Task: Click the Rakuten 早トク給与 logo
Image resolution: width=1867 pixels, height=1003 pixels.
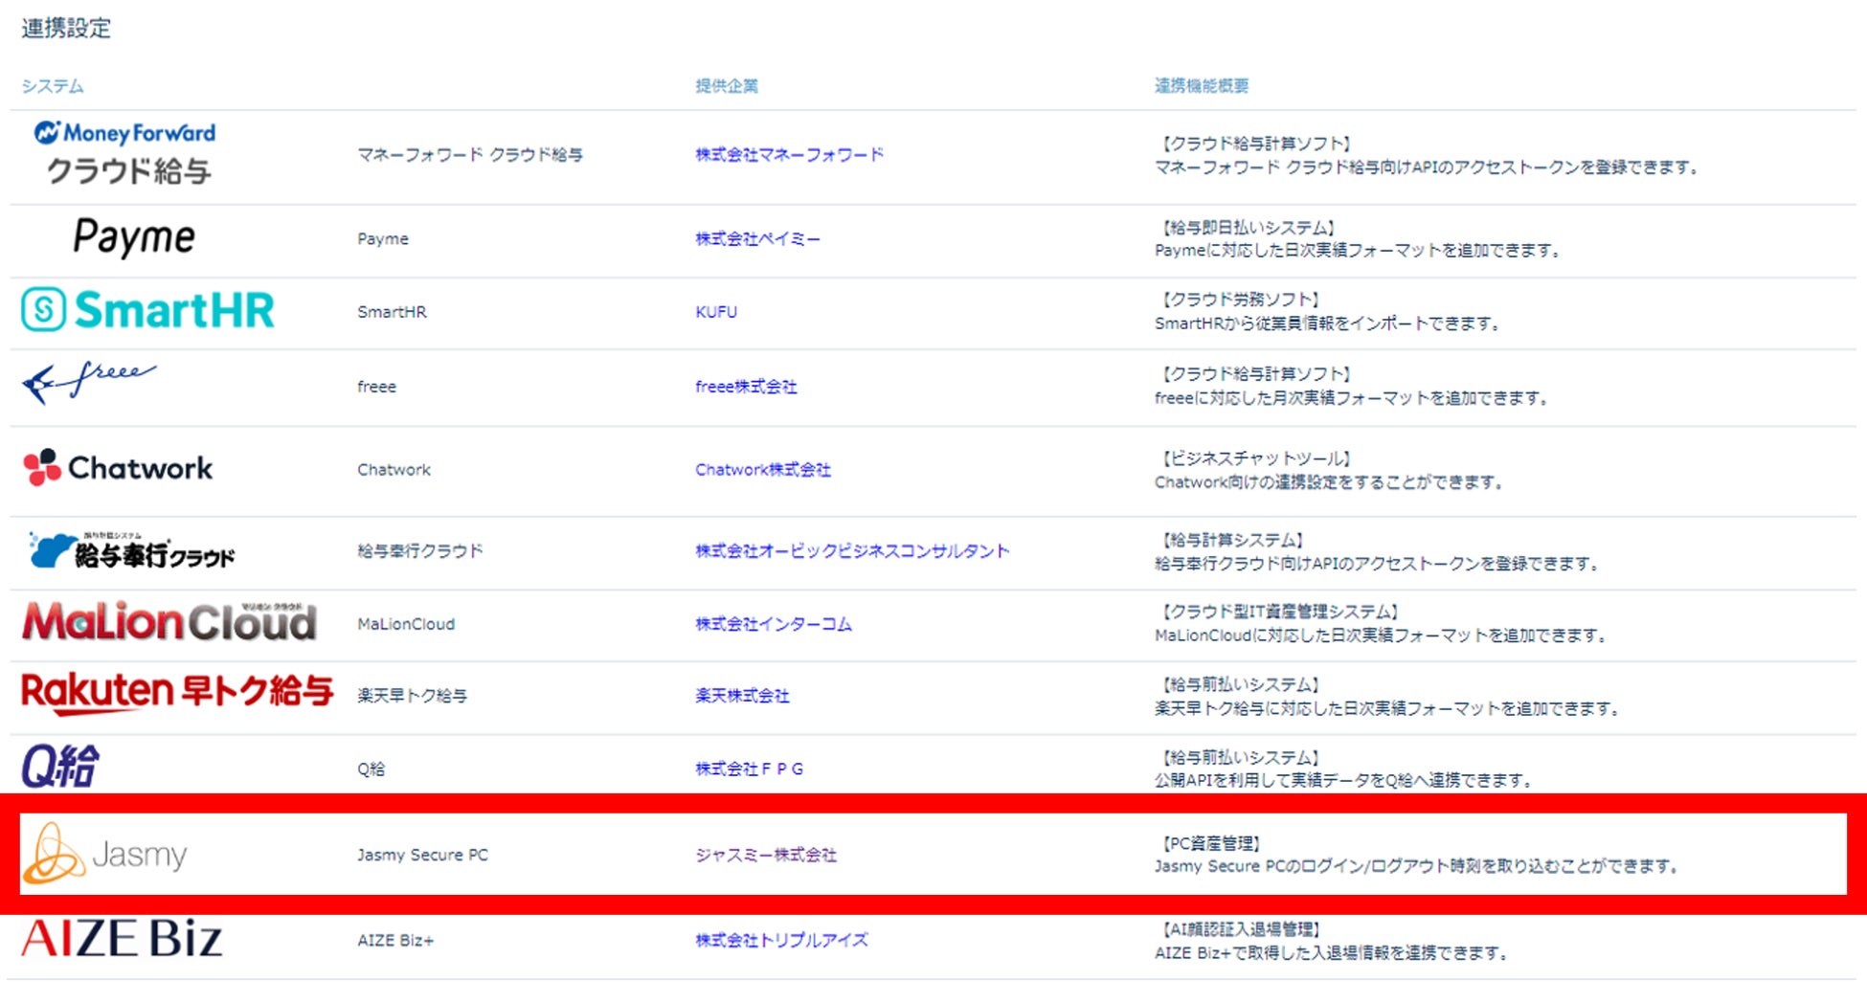Action: (177, 693)
